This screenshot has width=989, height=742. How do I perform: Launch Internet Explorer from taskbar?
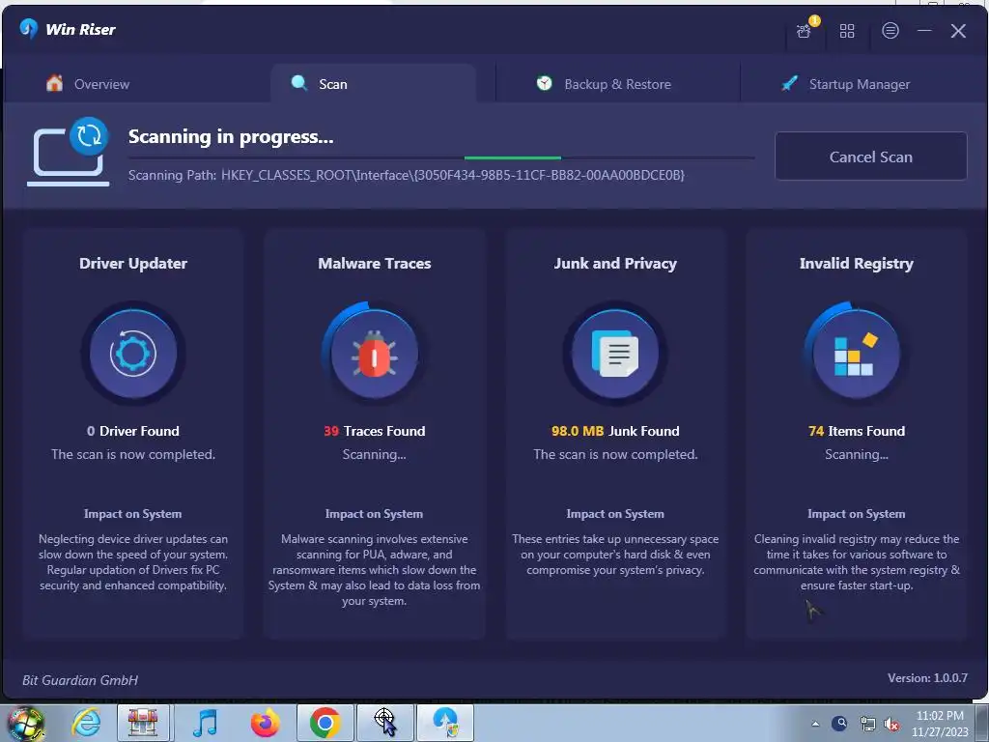point(85,723)
